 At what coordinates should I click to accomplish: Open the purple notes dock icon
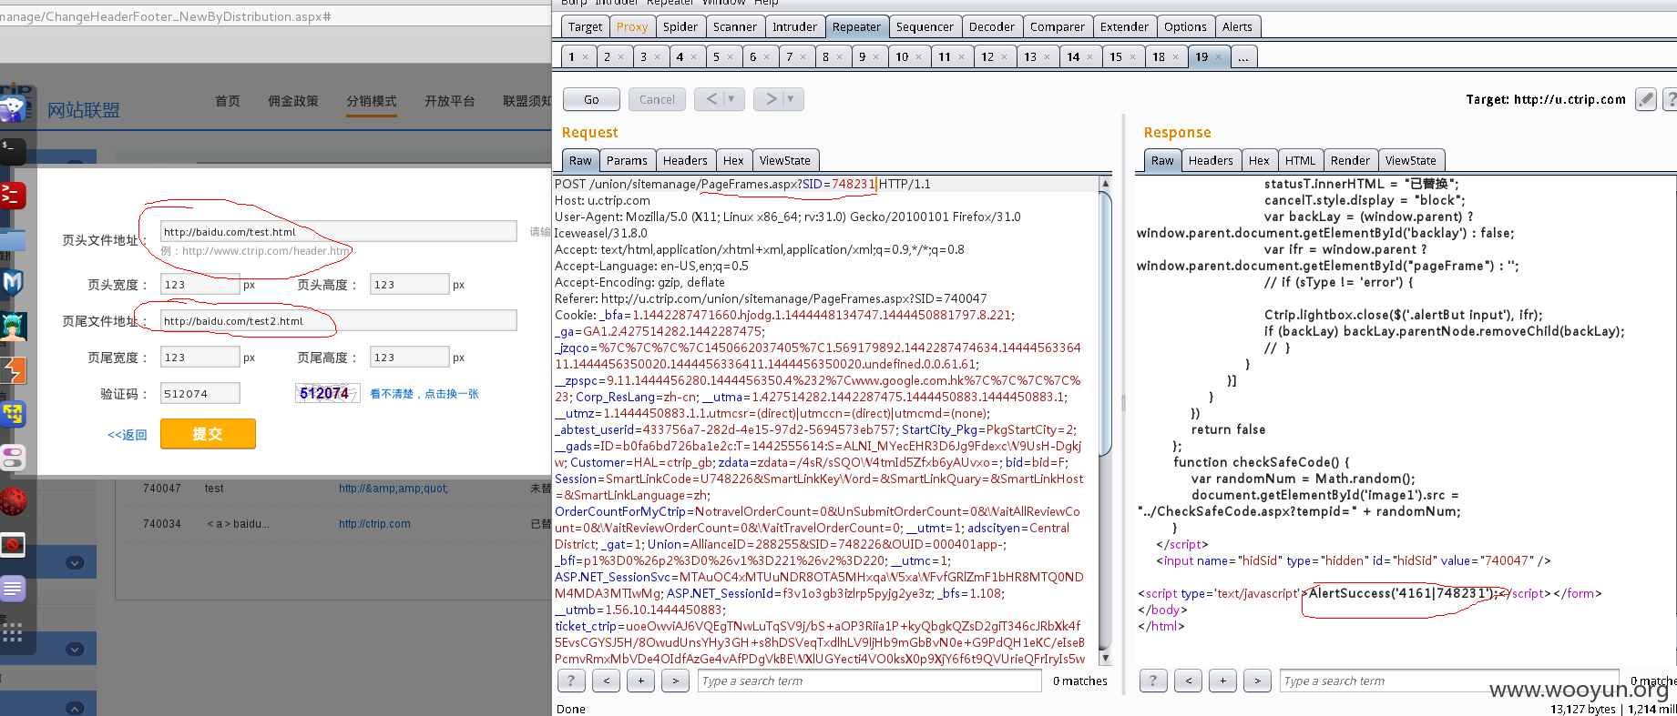coord(13,589)
